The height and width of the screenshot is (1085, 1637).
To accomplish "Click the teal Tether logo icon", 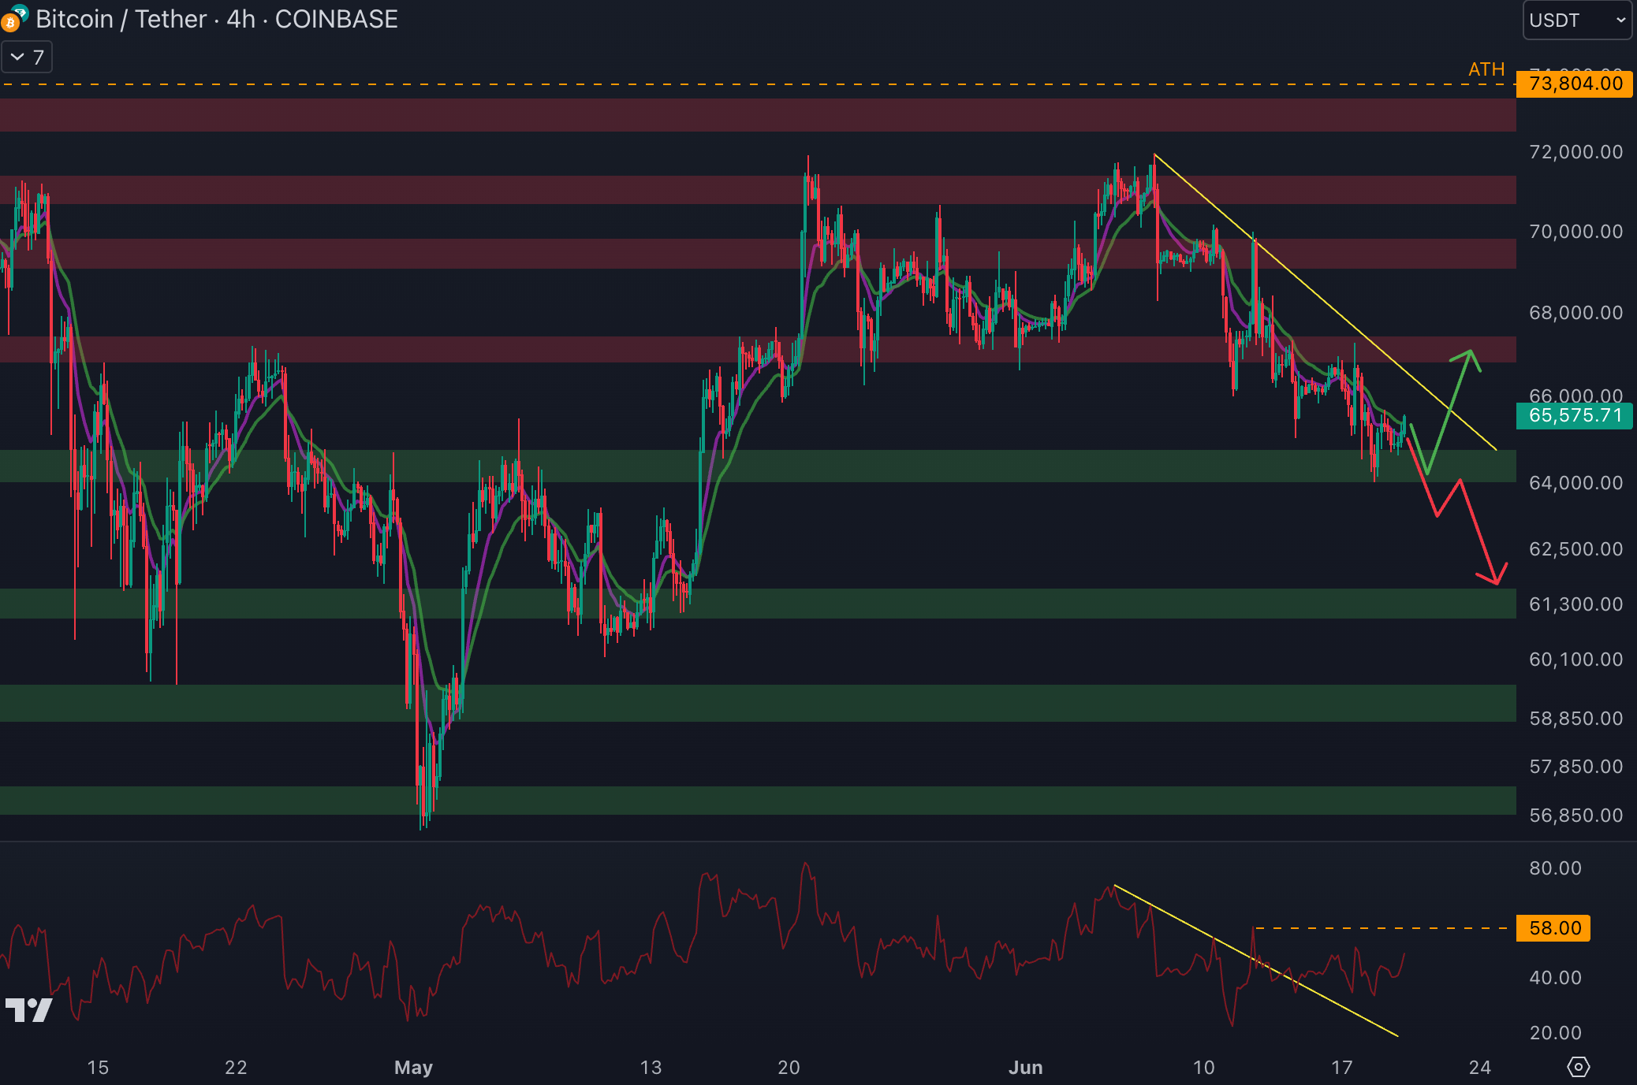I will tap(21, 11).
